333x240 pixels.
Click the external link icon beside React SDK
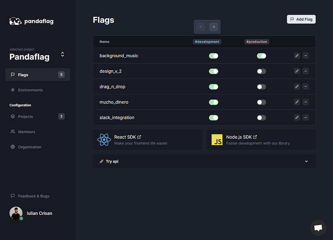[139, 137]
